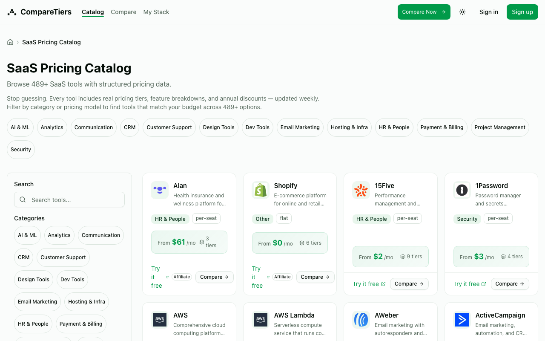Switch to the Compare tab

123,12
